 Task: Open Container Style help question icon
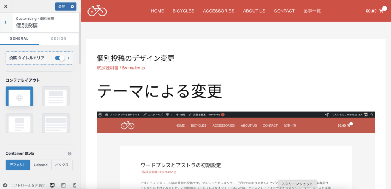point(70,154)
